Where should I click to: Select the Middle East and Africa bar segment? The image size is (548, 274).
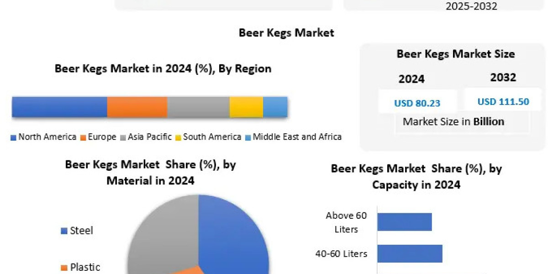coord(275,107)
